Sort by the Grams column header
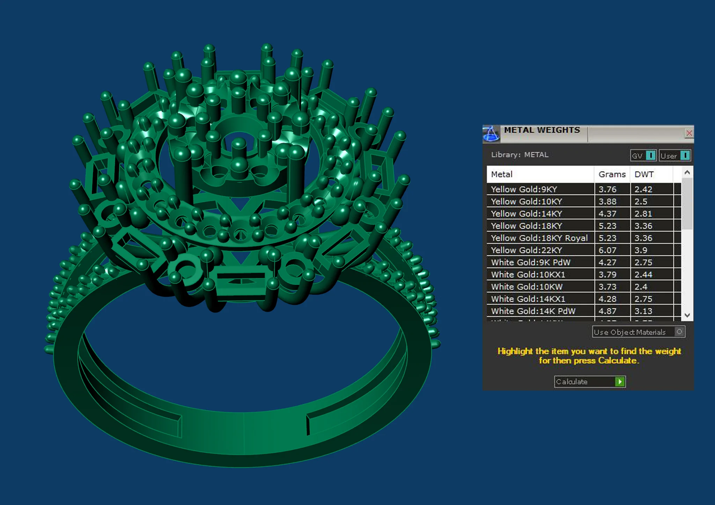The height and width of the screenshot is (505, 715). coord(612,174)
